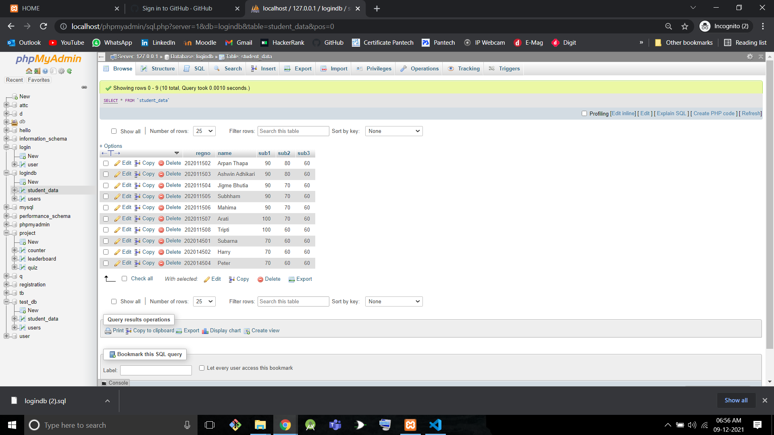
Task: Click the link with main panel icon
Action: pos(84,87)
